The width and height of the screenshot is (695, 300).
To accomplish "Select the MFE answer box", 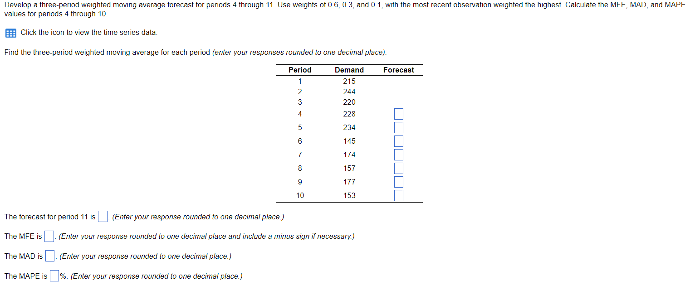I will point(49,236).
